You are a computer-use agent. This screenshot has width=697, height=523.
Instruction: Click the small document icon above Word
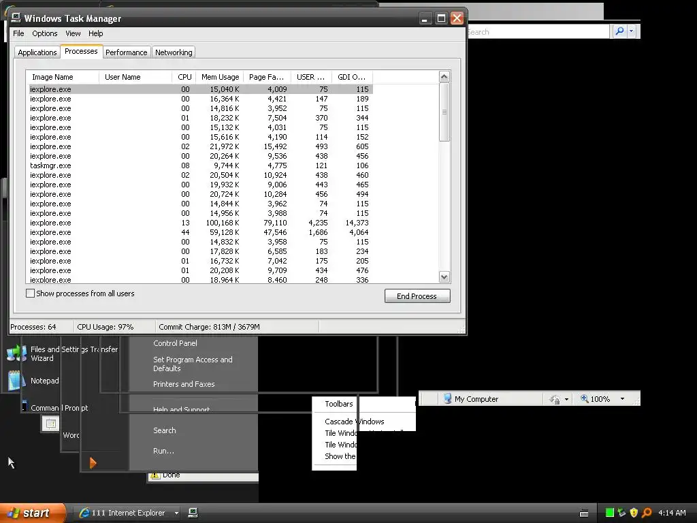pos(50,424)
